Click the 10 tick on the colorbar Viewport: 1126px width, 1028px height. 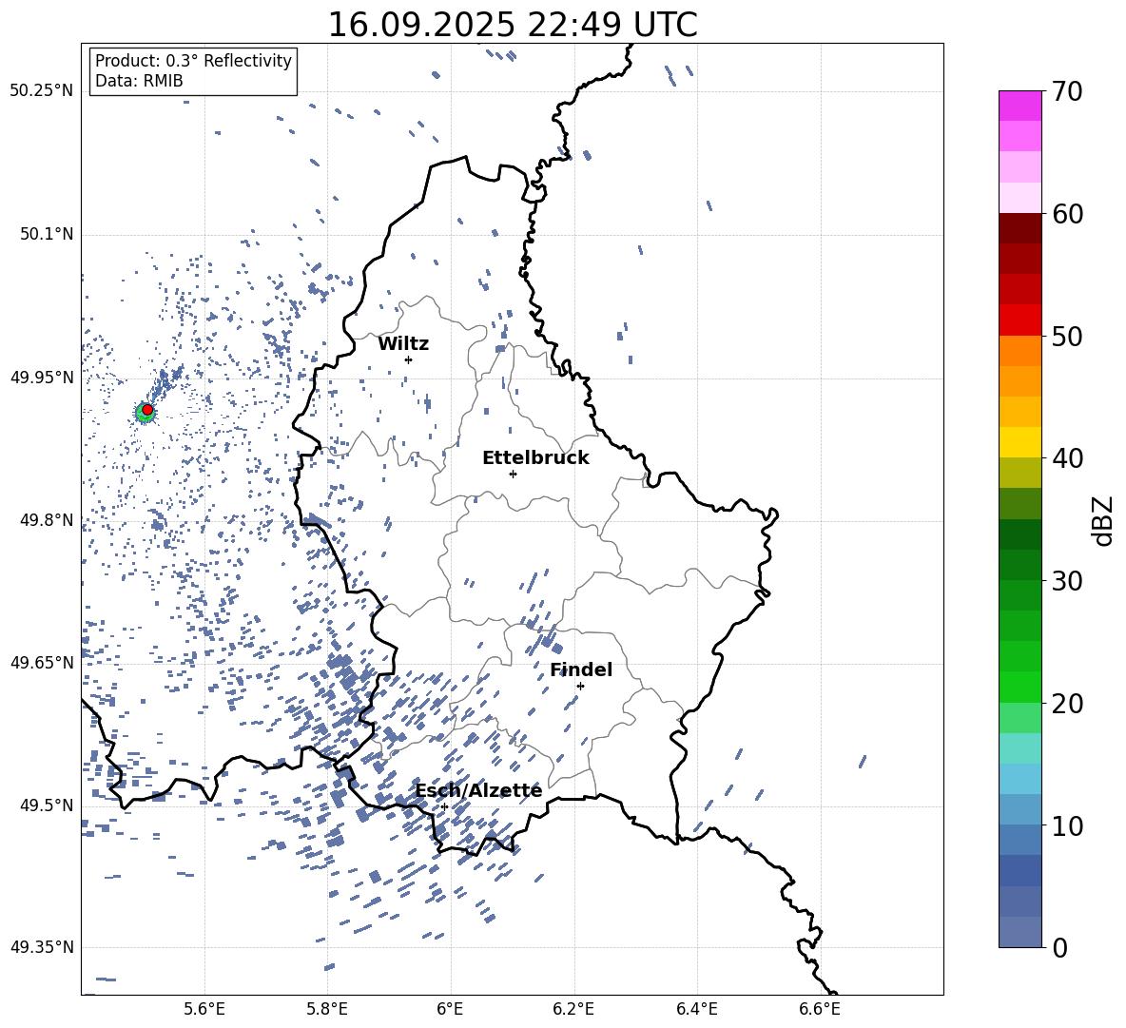[x=1067, y=825]
